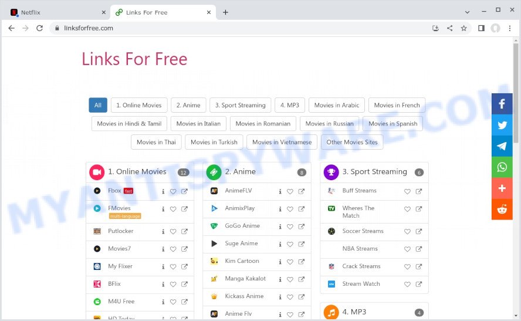Filter by 2. Anime category
Viewport: 521px width, 321px height.
188,105
